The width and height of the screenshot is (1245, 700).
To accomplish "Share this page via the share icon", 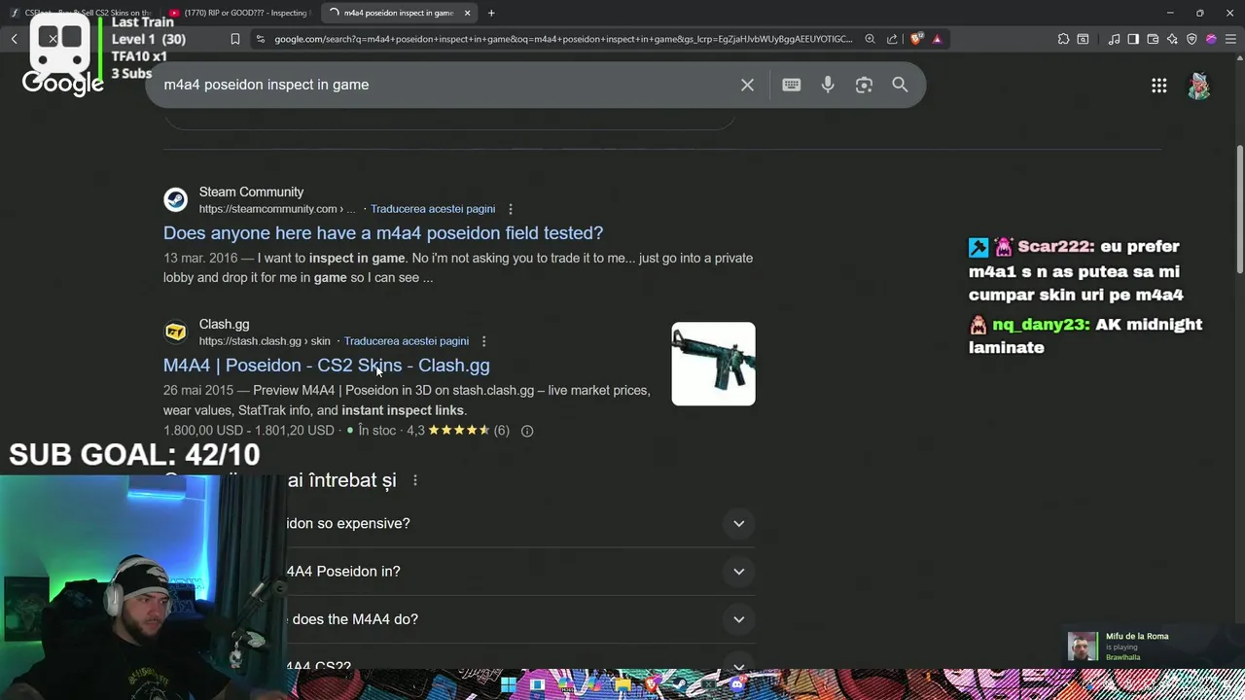I will pos(892,39).
